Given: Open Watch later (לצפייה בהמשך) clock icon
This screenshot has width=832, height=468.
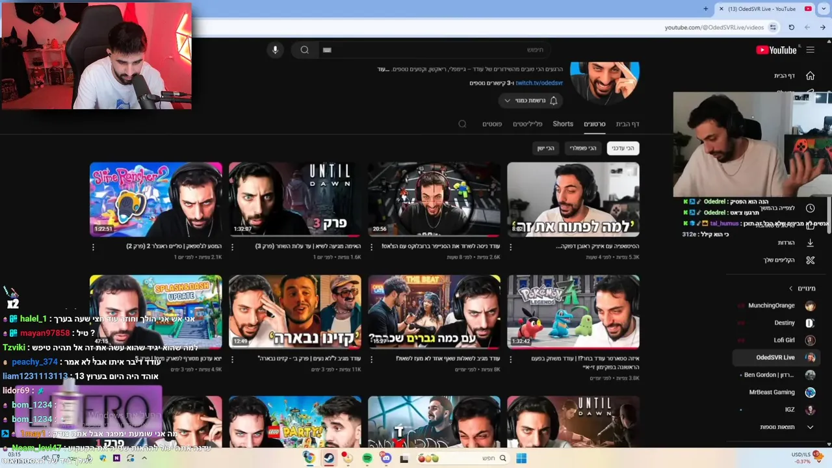Looking at the screenshot, I should click(x=810, y=208).
